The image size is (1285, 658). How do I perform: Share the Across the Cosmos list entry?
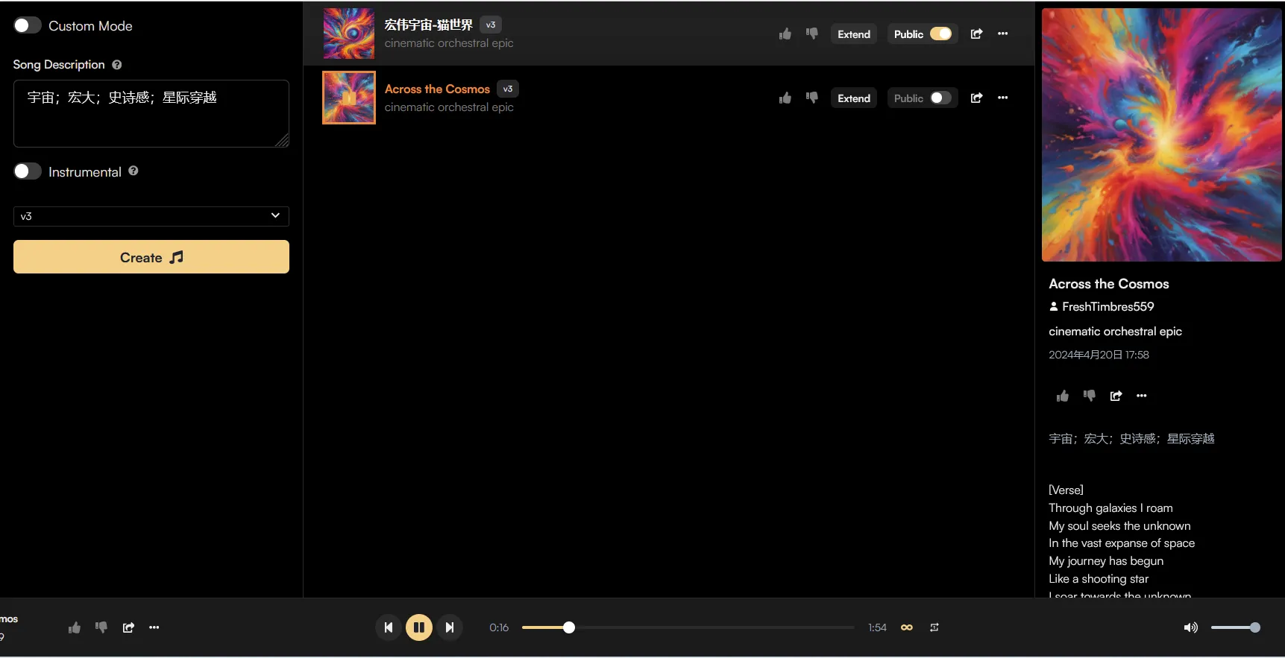[x=976, y=98]
